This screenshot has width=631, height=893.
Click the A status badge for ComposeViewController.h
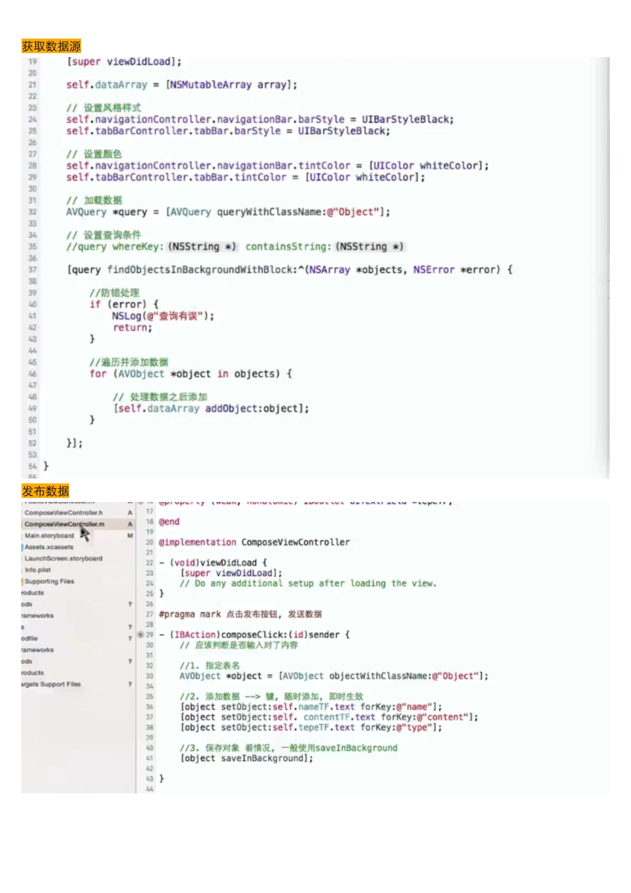[x=130, y=513]
